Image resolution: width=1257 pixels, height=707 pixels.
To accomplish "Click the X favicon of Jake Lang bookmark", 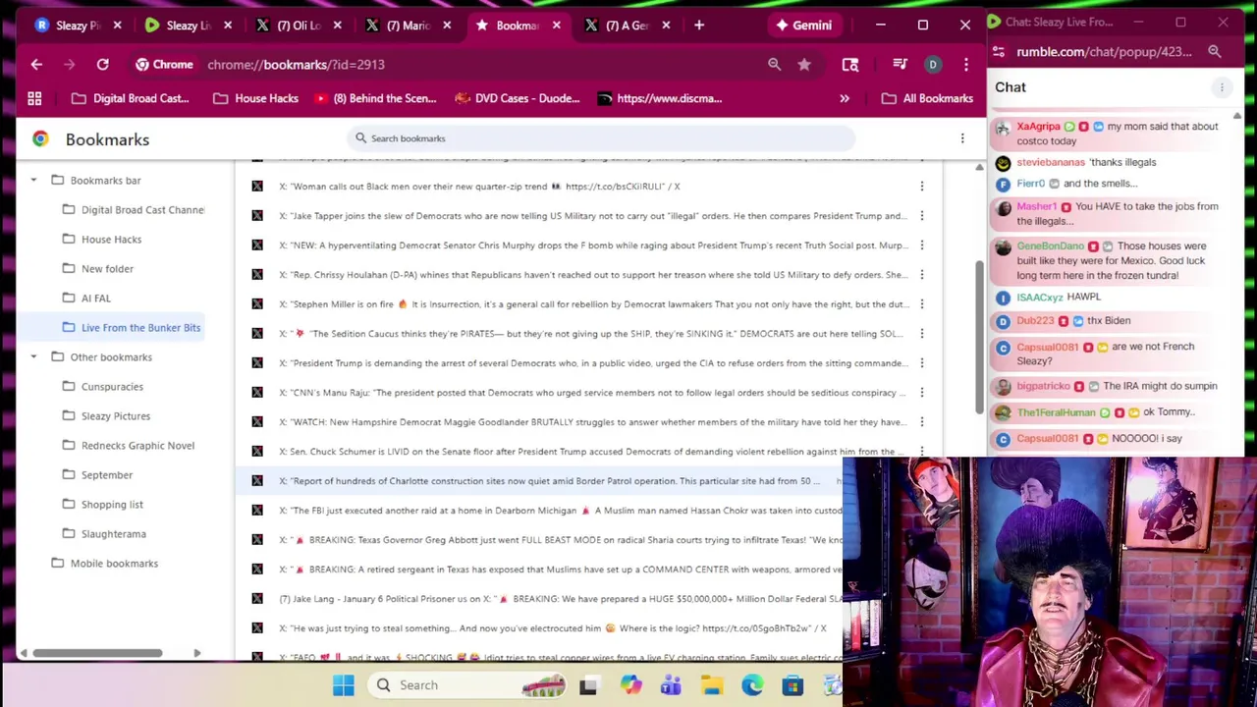I will [x=257, y=598].
